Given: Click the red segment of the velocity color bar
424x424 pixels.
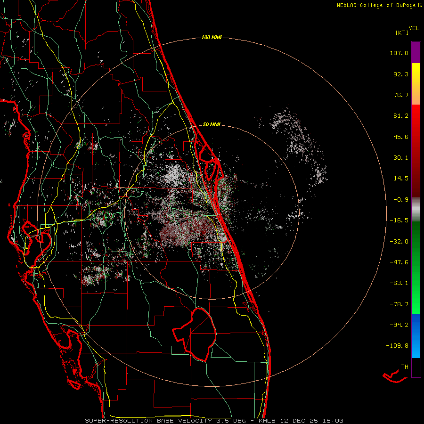Looking at the screenshot, I should pyautogui.click(x=416, y=151).
